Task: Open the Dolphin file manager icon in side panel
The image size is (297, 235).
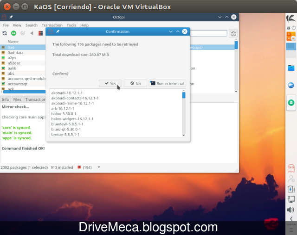Action: point(291,68)
